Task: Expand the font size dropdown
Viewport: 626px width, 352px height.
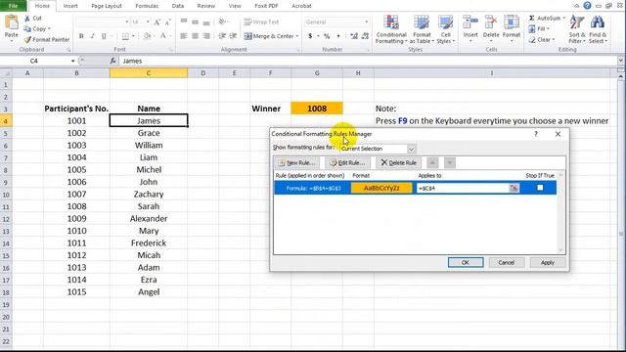Action: point(148,22)
